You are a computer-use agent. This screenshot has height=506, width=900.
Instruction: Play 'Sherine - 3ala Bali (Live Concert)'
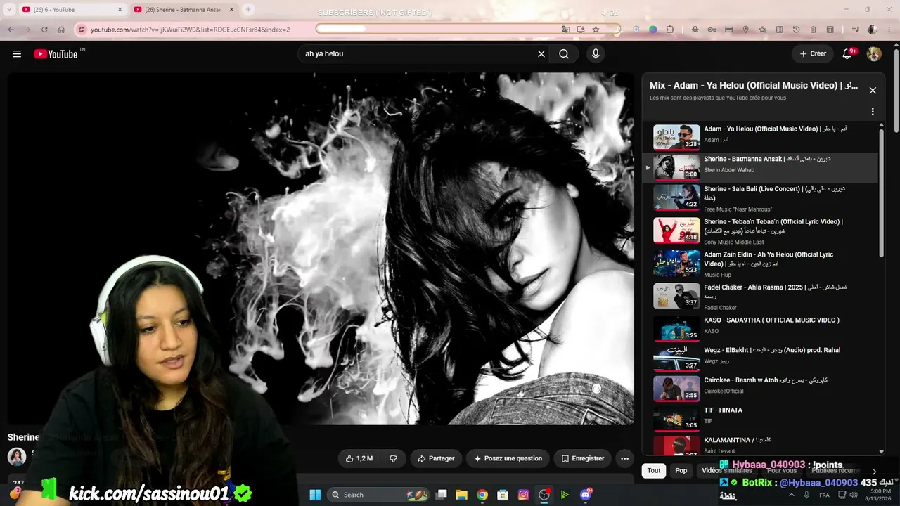click(761, 198)
